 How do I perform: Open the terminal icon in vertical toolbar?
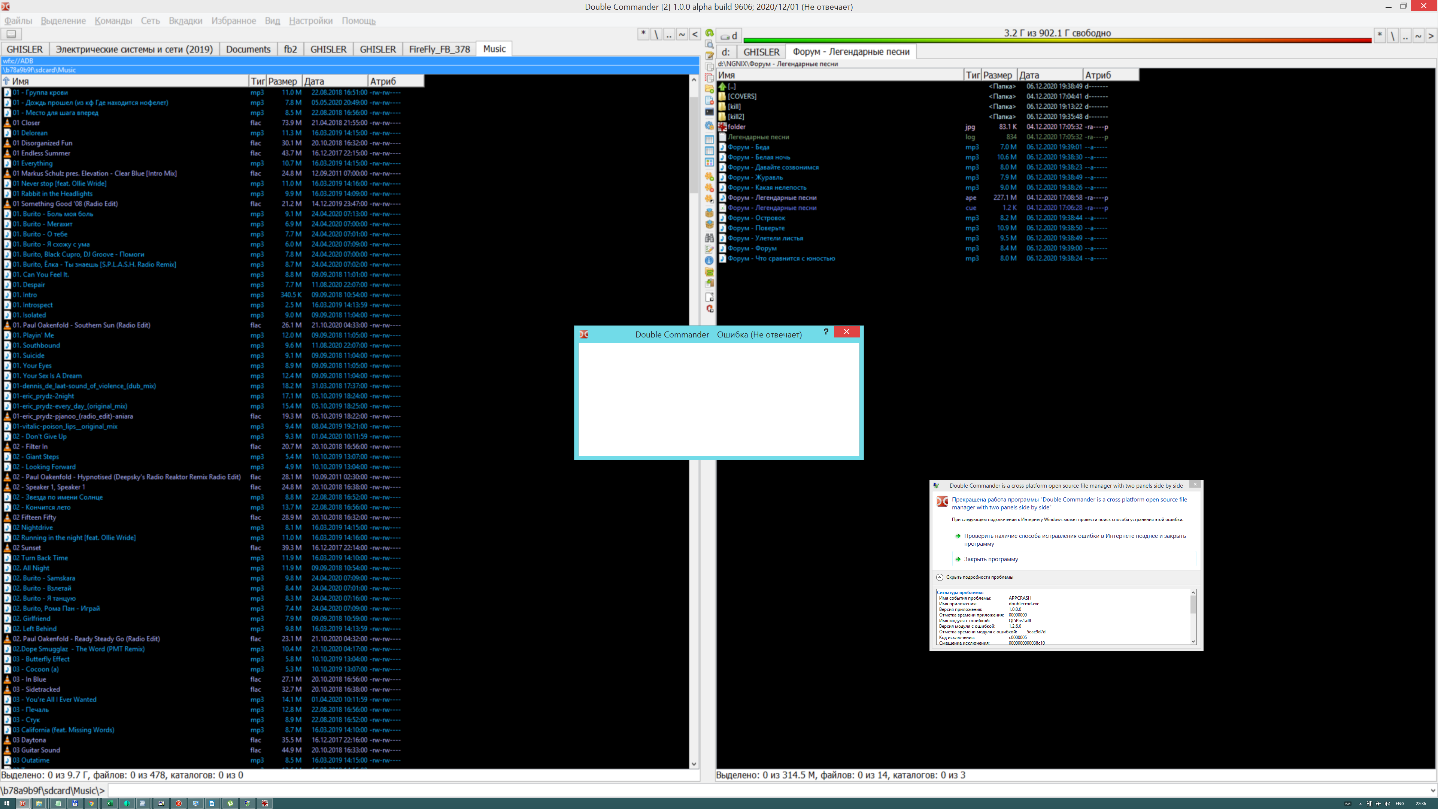710,112
